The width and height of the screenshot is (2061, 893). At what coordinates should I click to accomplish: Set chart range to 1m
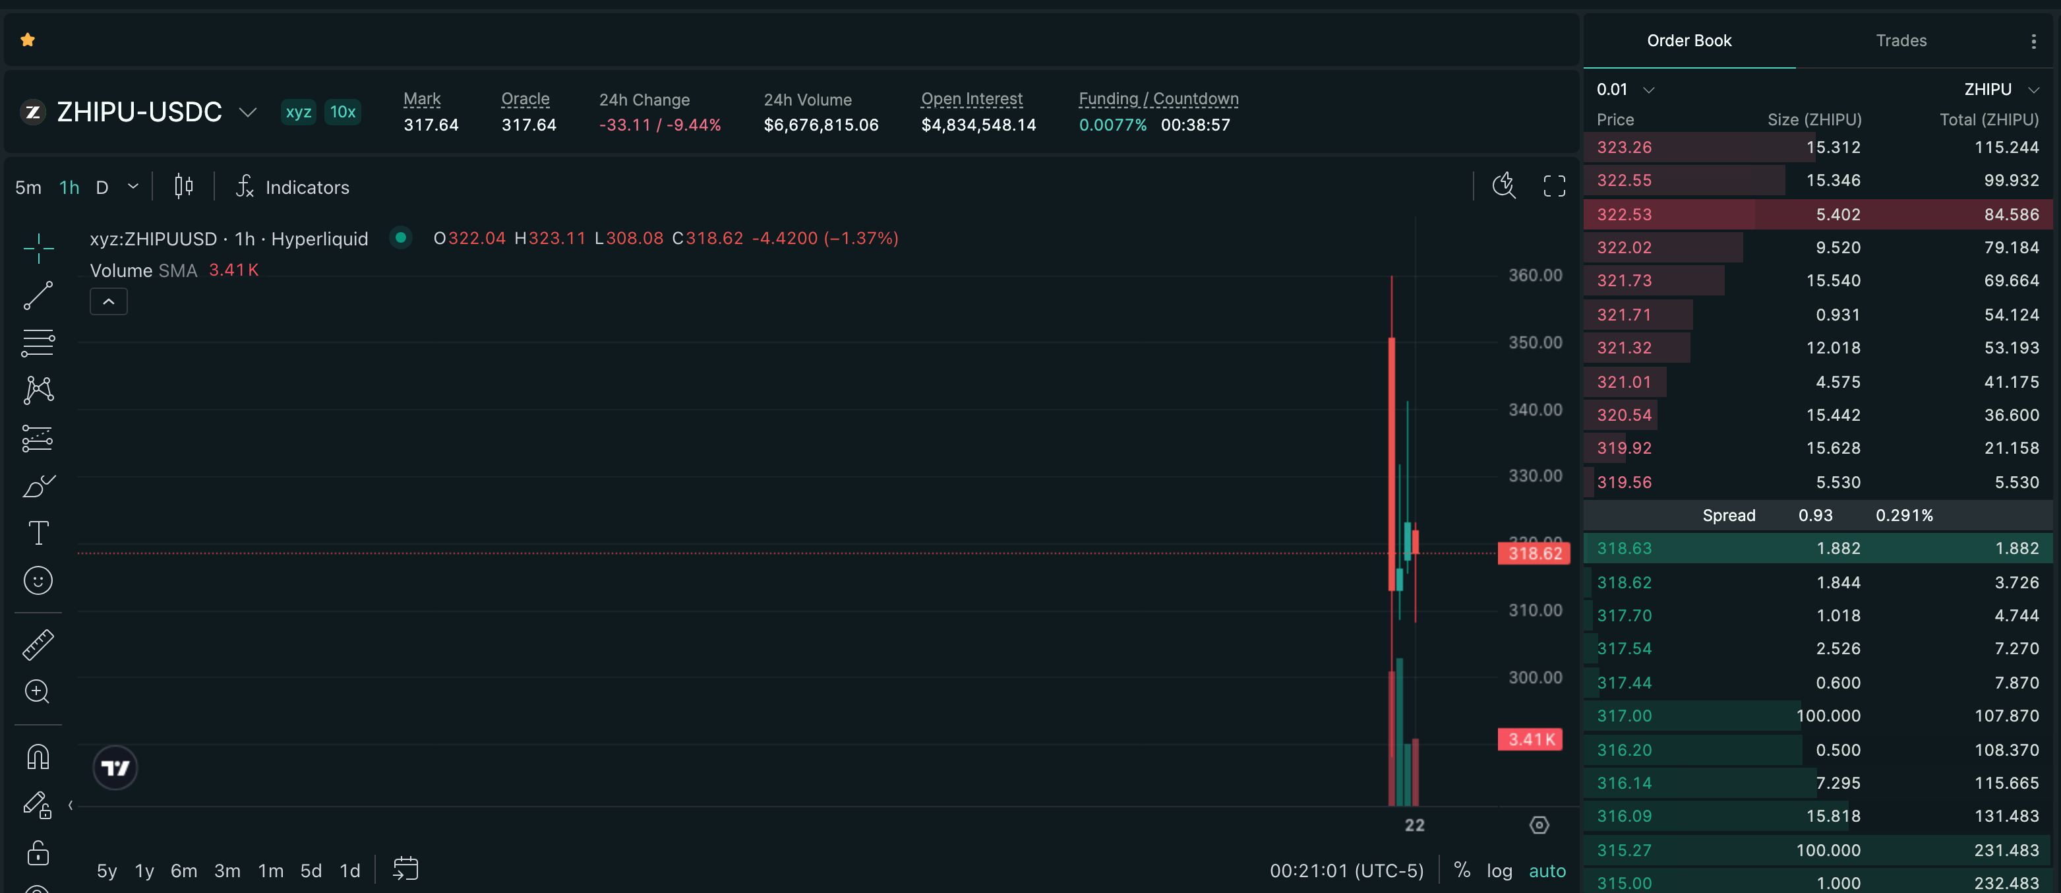270,871
